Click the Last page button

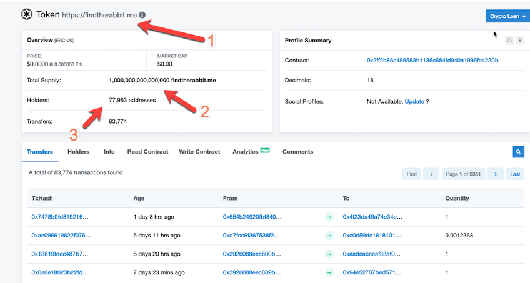pyautogui.click(x=515, y=174)
